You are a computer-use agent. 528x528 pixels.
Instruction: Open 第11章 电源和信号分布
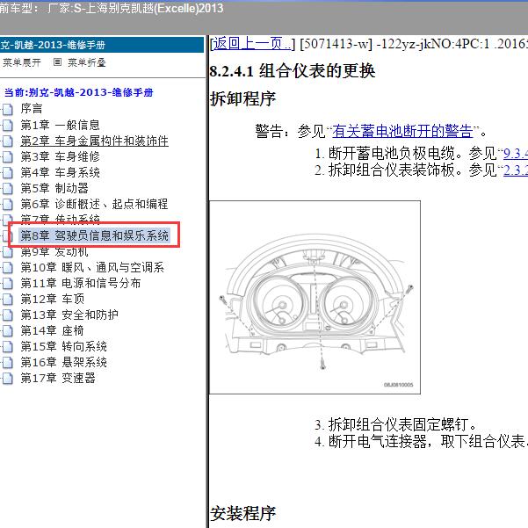tap(81, 283)
